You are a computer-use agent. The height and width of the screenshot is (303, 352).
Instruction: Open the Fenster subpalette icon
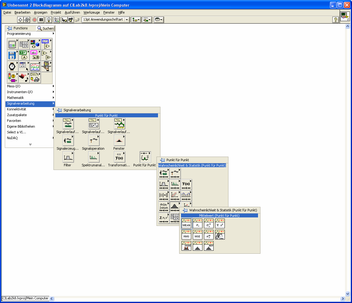119,141
